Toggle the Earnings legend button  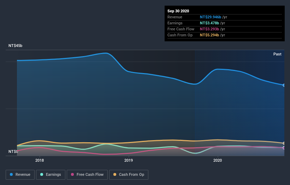(x=51, y=175)
